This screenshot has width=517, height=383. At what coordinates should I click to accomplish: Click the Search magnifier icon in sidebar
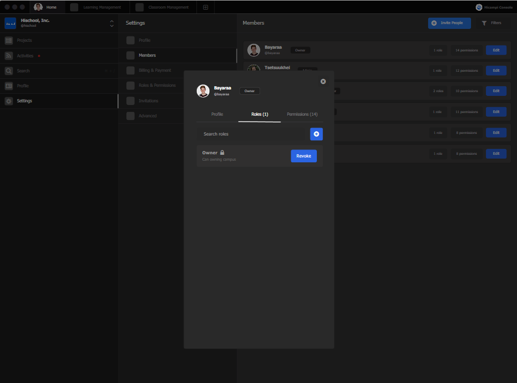9,71
